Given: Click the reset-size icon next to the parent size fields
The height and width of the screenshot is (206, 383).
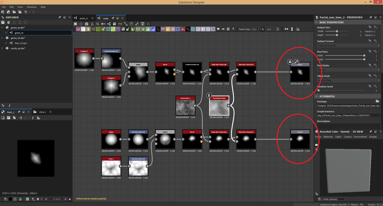Looking at the screenshot, I should pyautogui.click(x=277, y=29).
